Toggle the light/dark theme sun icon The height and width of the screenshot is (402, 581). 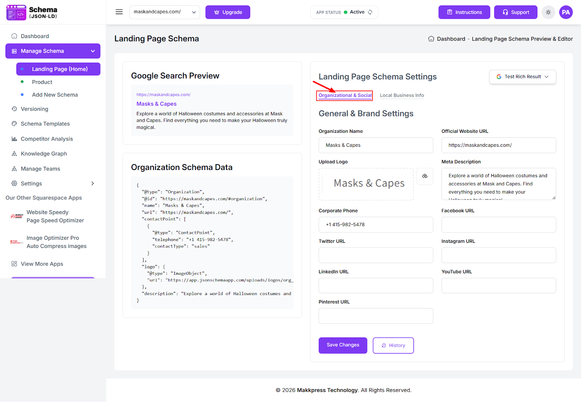coord(548,12)
